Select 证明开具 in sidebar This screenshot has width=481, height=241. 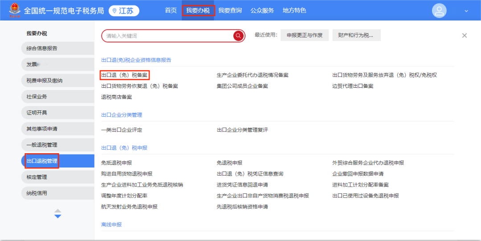coord(57,113)
